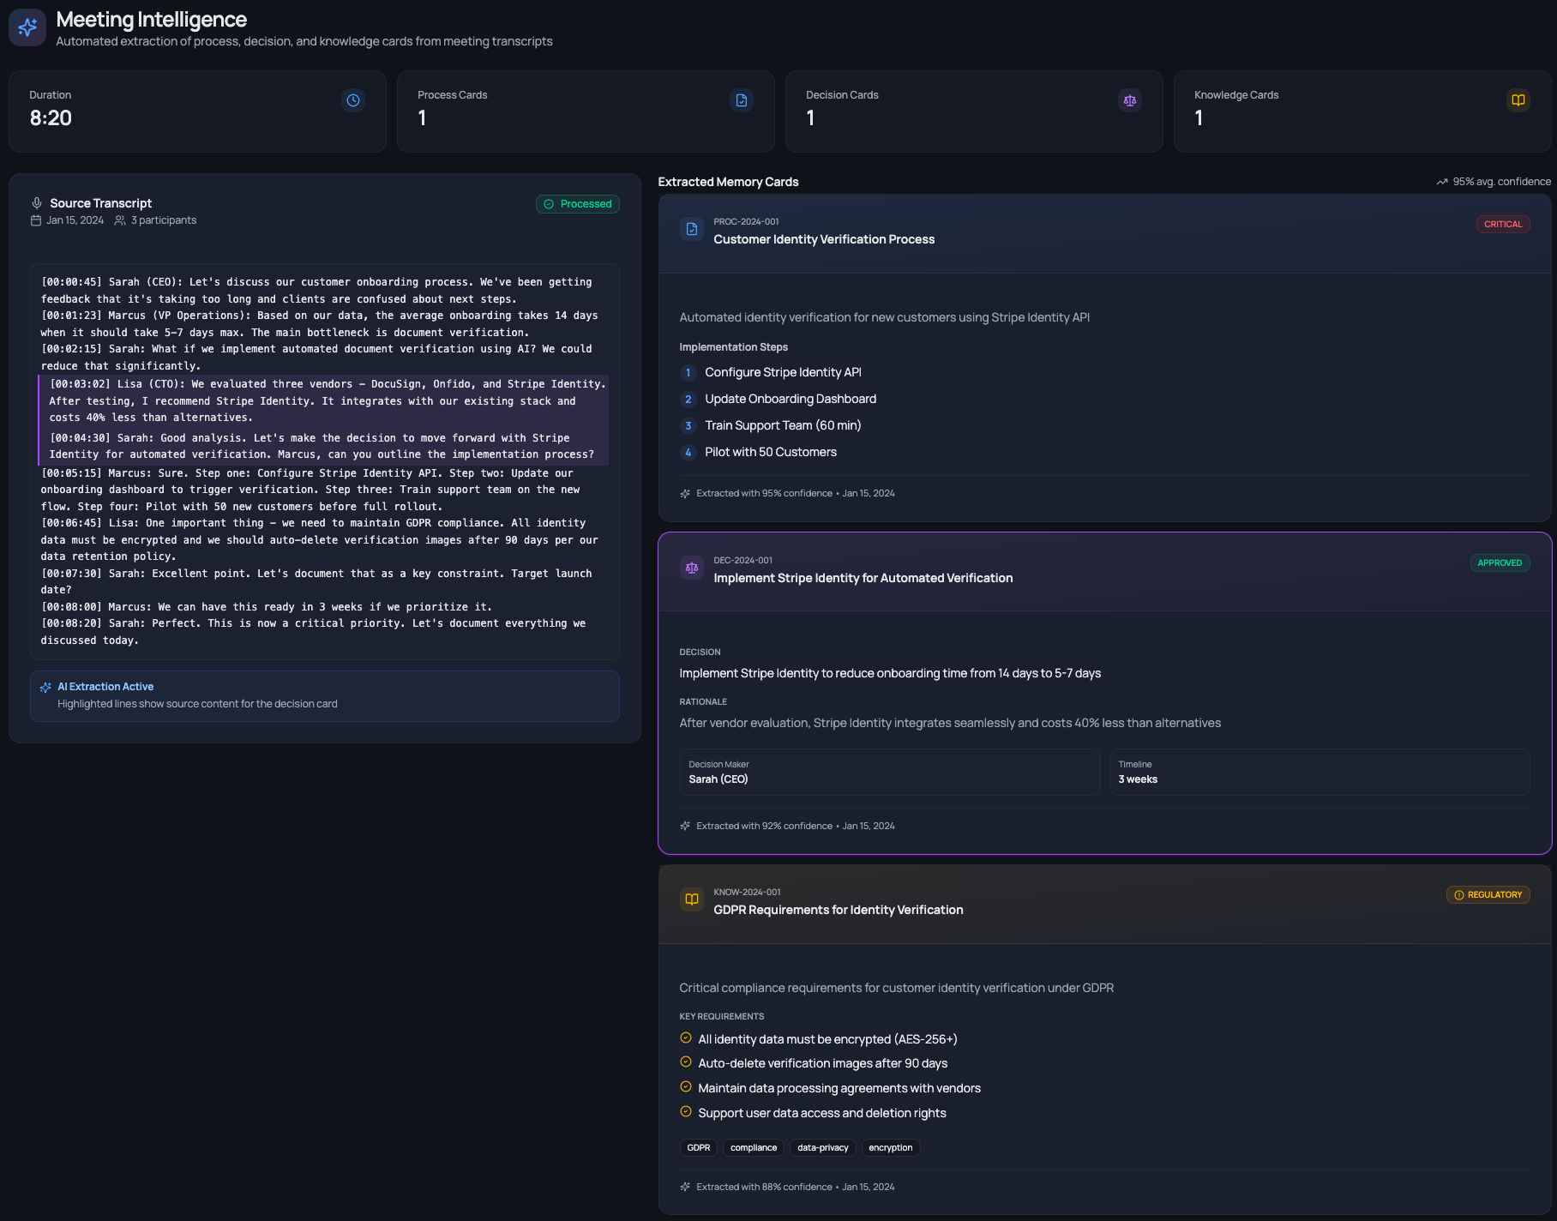Click the APPROVED badge on the decision card

pos(1500,562)
